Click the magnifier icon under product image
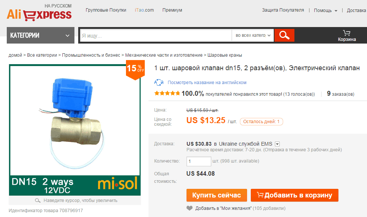Screen dimensions: 367x217 point(38,200)
